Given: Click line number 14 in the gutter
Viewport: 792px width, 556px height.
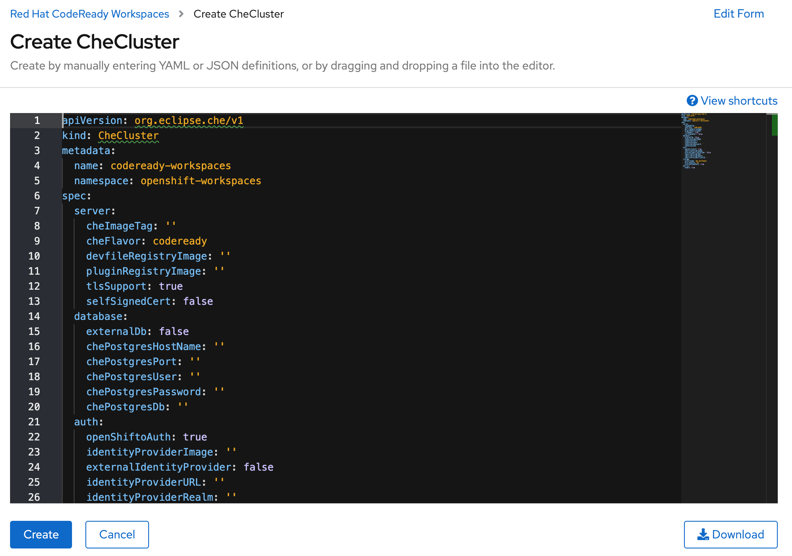Looking at the screenshot, I should (34, 317).
